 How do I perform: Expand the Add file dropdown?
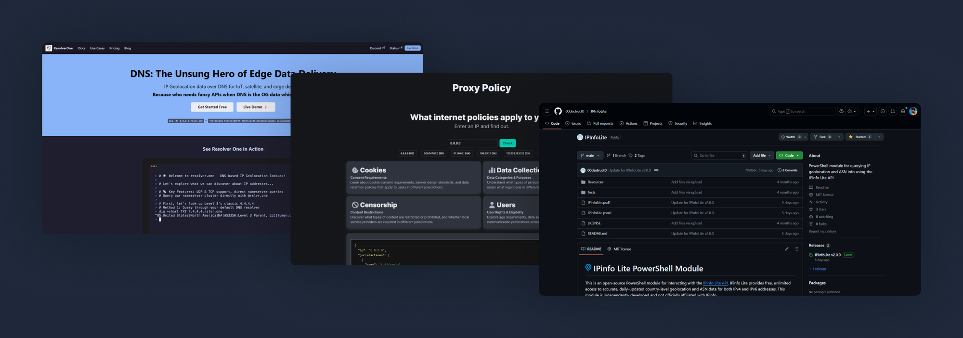click(762, 156)
